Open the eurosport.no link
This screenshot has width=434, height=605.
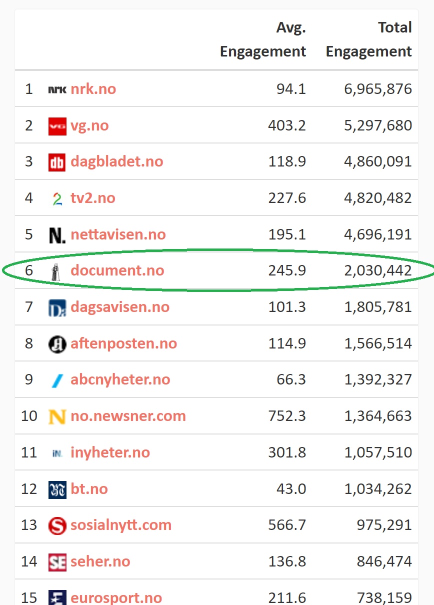click(x=116, y=597)
